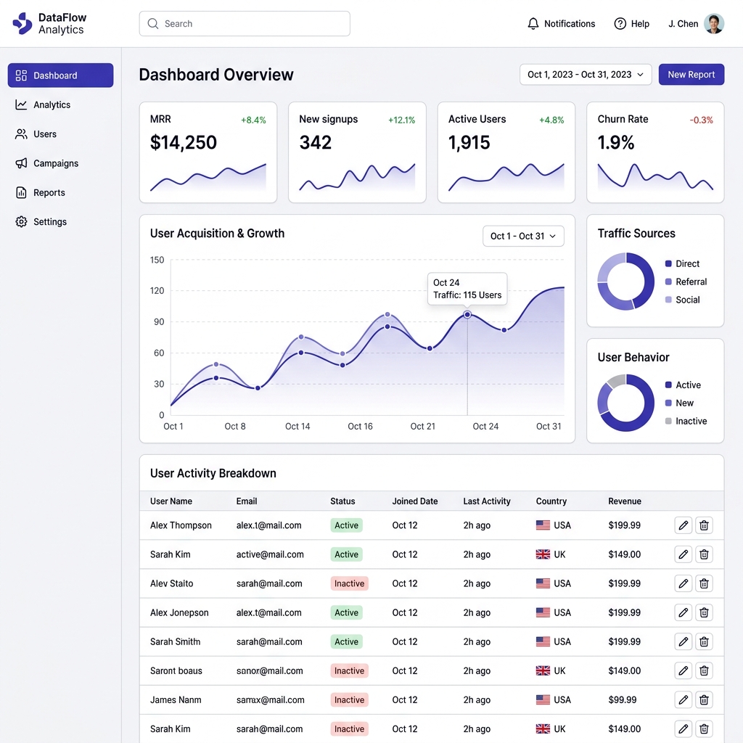Delete the Alex Jonepson row
Viewport: 743px width, 743px height.
pyautogui.click(x=704, y=612)
